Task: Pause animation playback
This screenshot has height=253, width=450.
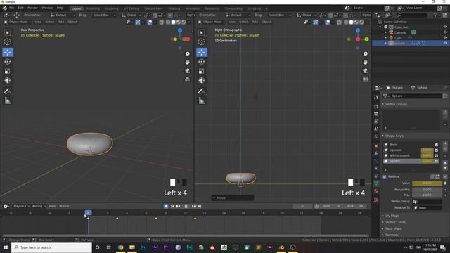Action: pyautogui.click(x=186, y=206)
